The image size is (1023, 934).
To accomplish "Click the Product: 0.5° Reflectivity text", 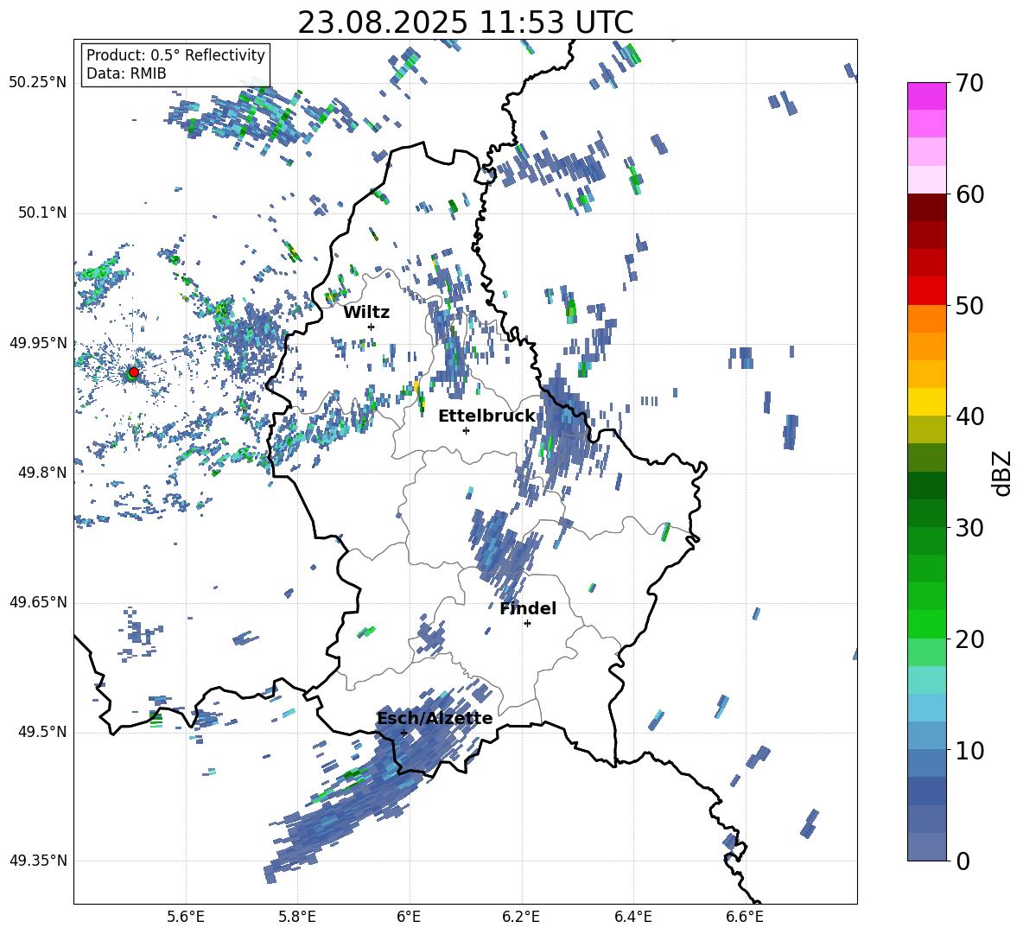I will [x=175, y=55].
